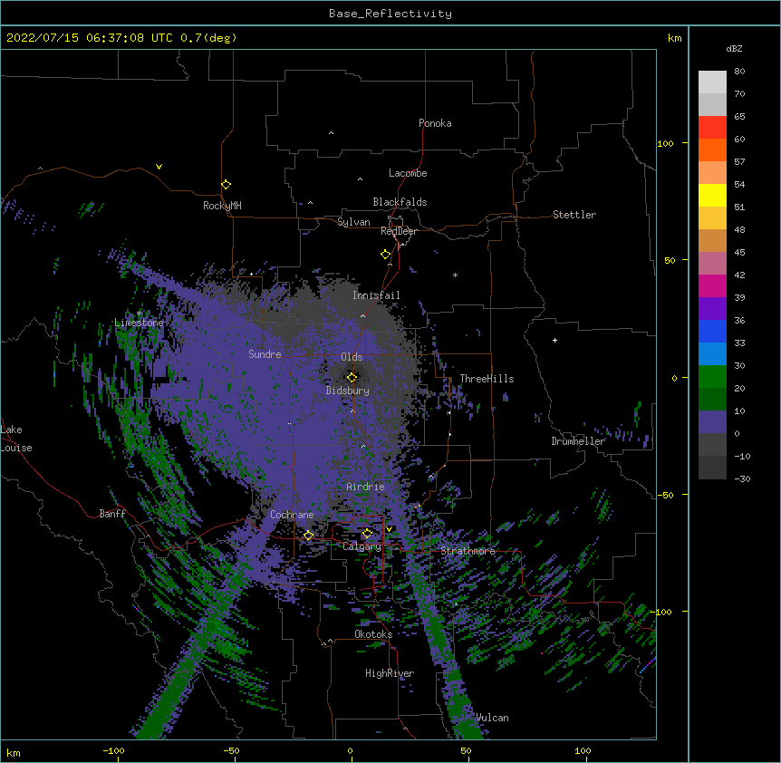The image size is (781, 763).
Task: Click the 100 tick label on right axis
Action: (x=665, y=143)
